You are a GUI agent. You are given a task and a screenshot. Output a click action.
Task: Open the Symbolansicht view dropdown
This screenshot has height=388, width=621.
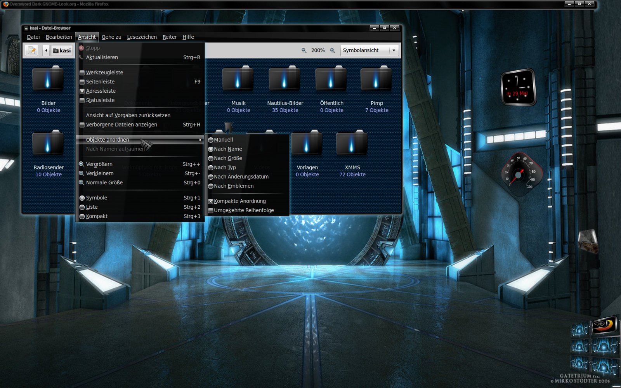coord(369,50)
